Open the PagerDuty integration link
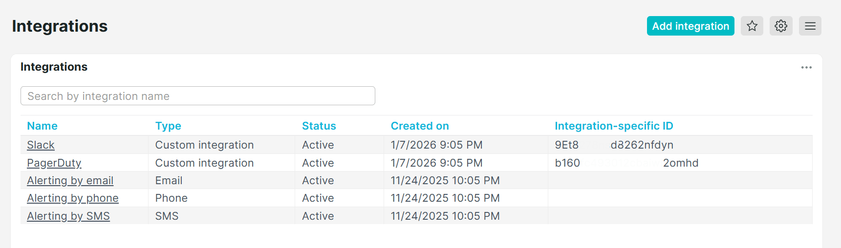The width and height of the screenshot is (841, 248). coord(54,163)
